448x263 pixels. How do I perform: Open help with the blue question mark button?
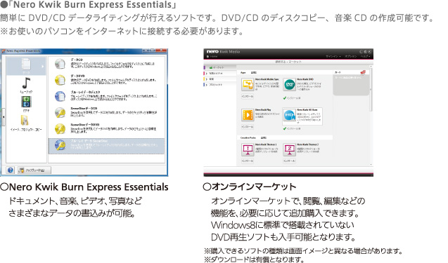pyautogui.click(x=11, y=170)
